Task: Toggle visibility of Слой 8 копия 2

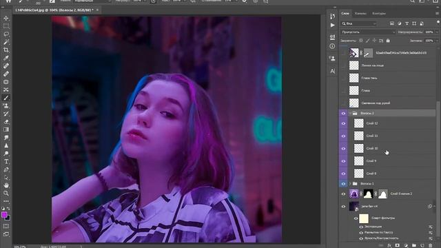Action: (343, 194)
